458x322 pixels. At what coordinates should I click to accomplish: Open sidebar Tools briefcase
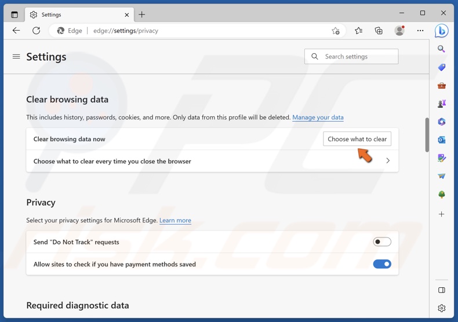441,86
